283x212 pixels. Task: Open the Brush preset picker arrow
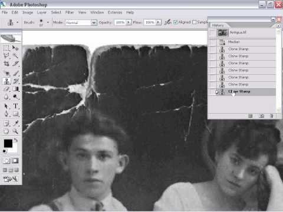48,22
